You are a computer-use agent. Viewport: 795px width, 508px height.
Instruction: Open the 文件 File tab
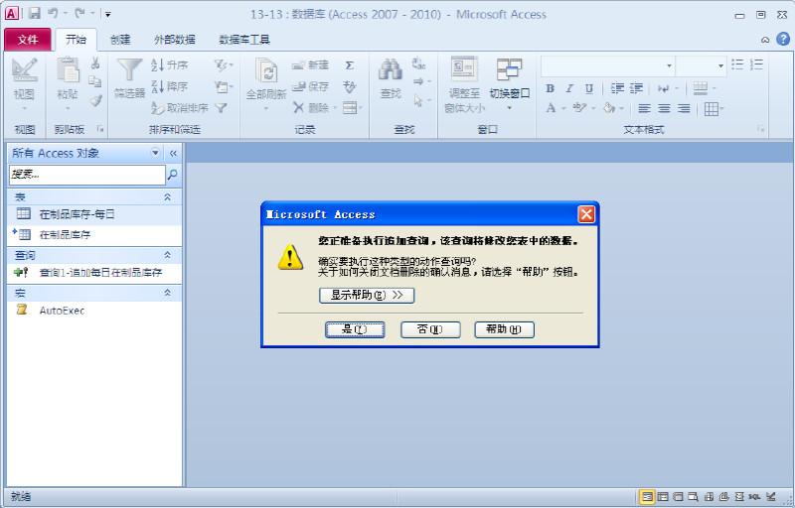[28, 40]
